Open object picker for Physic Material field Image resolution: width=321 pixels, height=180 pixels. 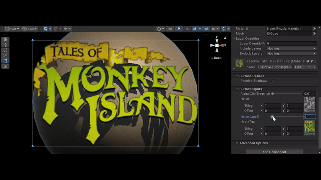(314, 28)
